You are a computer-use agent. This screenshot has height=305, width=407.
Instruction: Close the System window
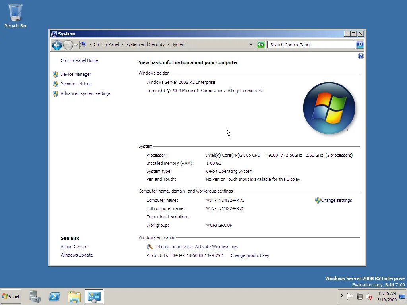pos(361,34)
